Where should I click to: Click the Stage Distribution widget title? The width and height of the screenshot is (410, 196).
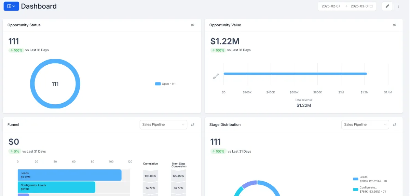pyautogui.click(x=225, y=125)
